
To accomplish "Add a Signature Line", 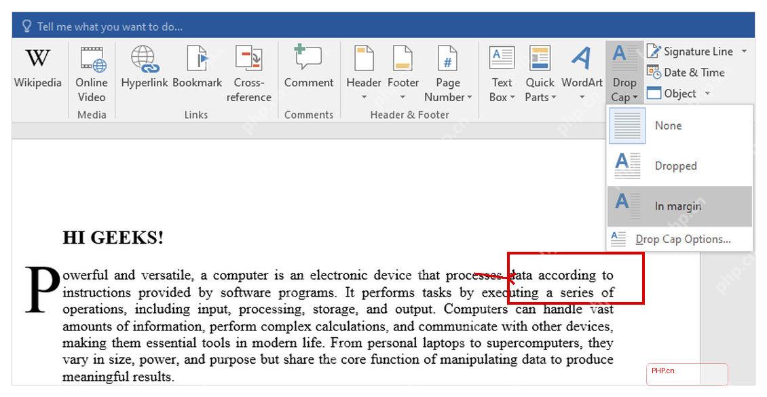I will pyautogui.click(x=690, y=52).
